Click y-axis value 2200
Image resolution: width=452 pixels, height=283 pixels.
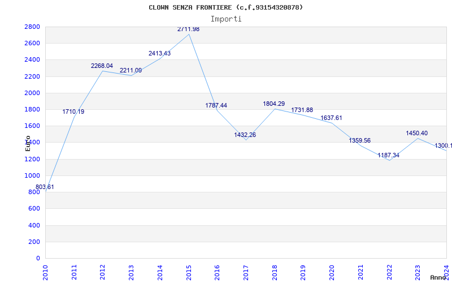click(32, 76)
